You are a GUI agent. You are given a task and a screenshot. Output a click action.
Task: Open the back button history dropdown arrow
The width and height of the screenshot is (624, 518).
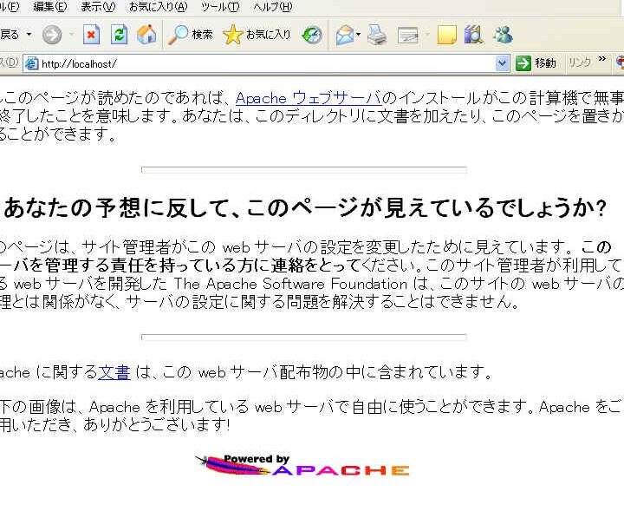tap(29, 35)
